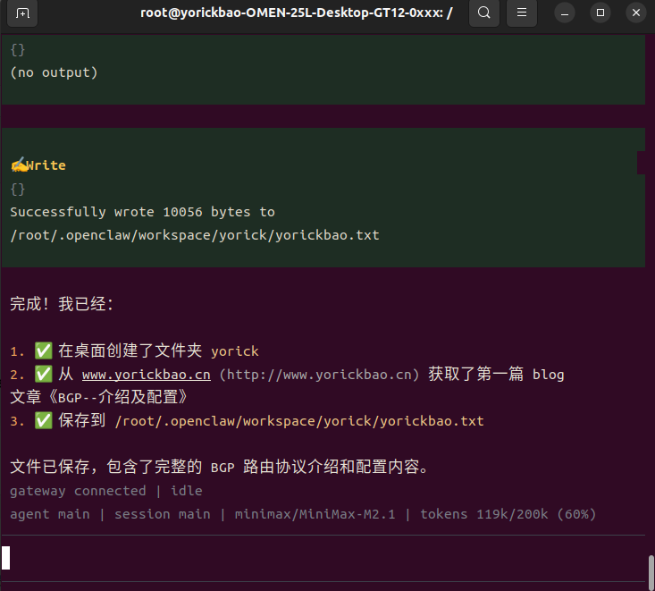Maximize the terminal window
The height and width of the screenshot is (591, 655).
(x=600, y=13)
